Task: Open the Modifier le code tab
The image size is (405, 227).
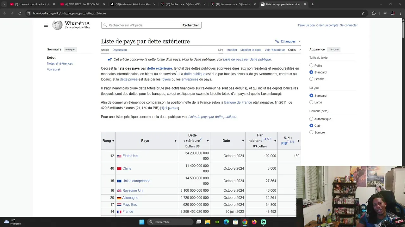Action: pyautogui.click(x=251, y=50)
